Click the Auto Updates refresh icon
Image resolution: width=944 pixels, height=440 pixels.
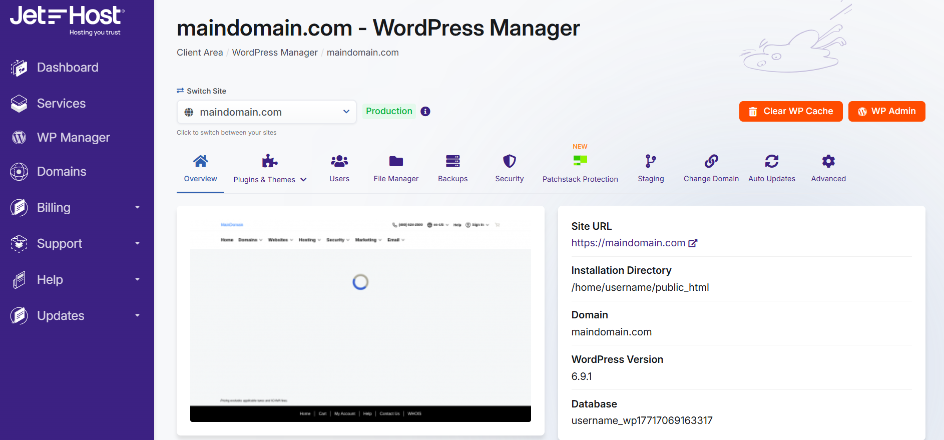(x=772, y=161)
